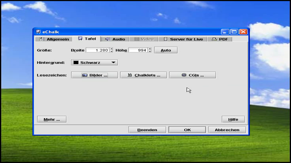Click the printer icon on PDF tab
291x163 pixels.
click(x=214, y=39)
